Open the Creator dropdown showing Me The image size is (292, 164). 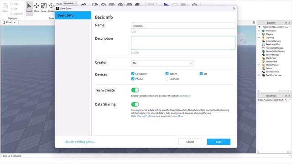(x=162, y=63)
